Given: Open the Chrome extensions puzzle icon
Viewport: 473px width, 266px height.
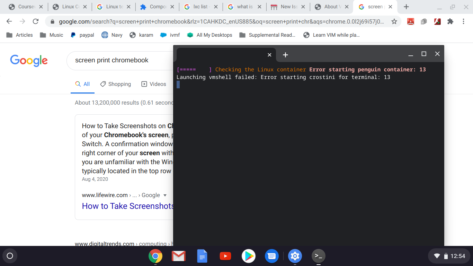Looking at the screenshot, I should [450, 21].
